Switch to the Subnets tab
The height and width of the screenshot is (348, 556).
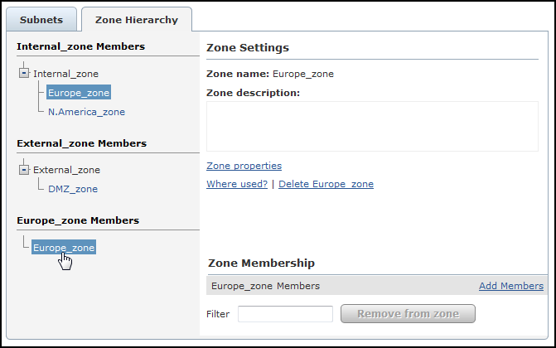[41, 19]
